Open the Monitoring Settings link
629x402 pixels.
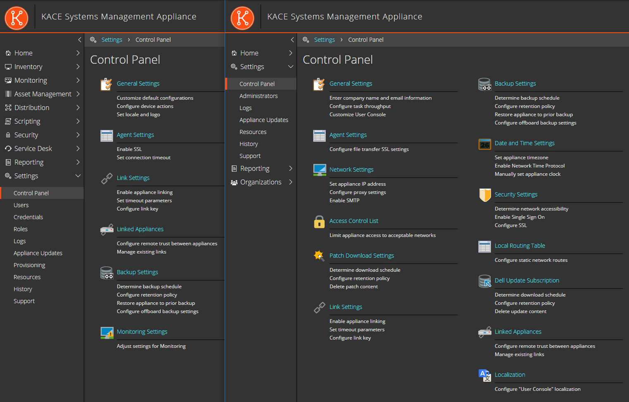pyautogui.click(x=142, y=332)
